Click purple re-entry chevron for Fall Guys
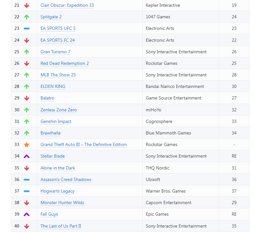This screenshot has width=254, height=233. click(27, 214)
